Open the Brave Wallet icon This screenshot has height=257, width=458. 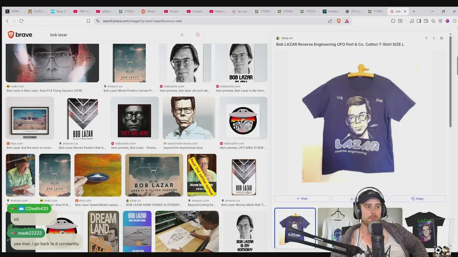click(426, 21)
